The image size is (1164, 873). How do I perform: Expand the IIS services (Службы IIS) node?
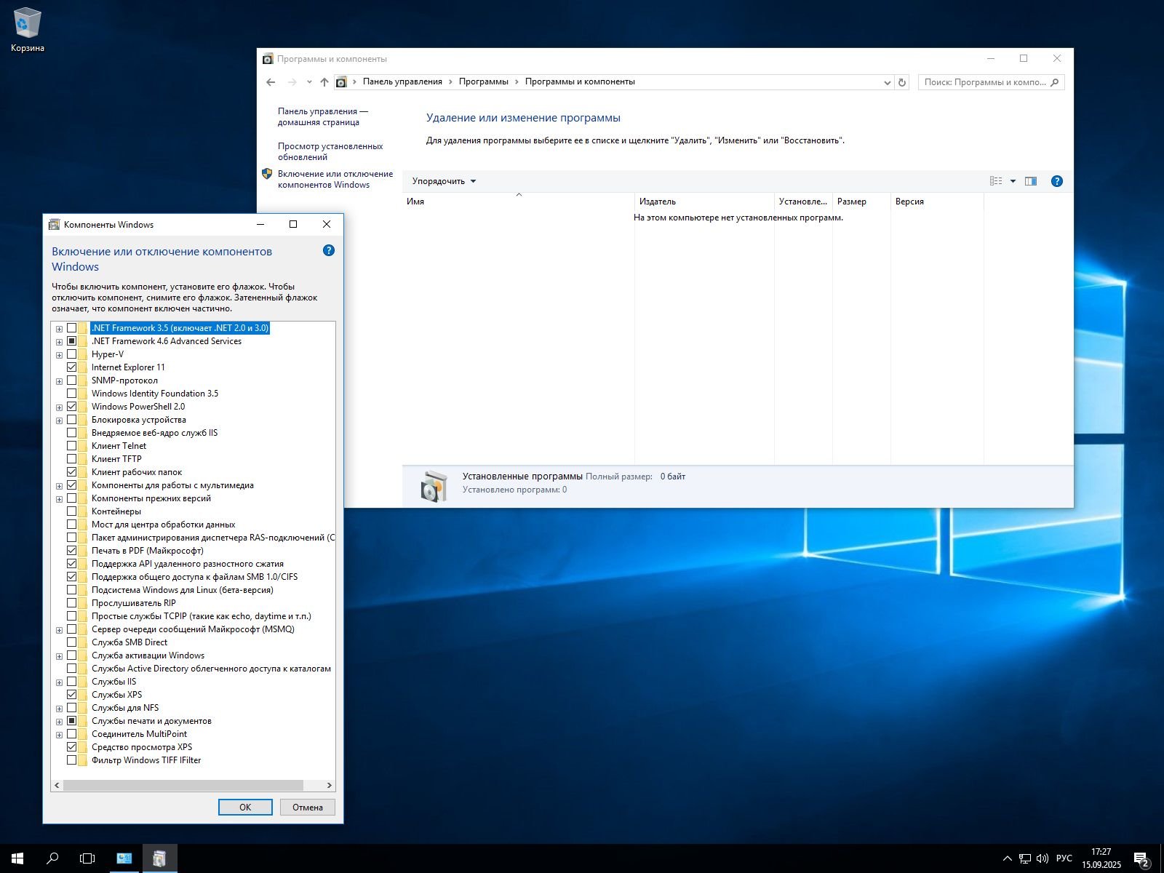pyautogui.click(x=60, y=682)
